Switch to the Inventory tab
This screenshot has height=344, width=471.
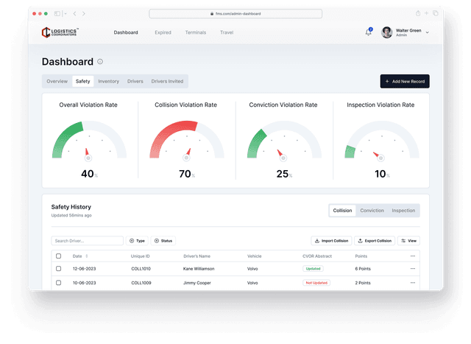(x=108, y=81)
